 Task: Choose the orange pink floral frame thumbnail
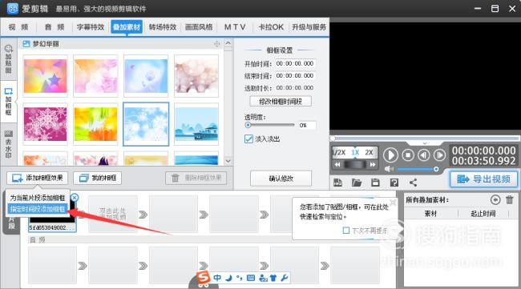coord(95,76)
